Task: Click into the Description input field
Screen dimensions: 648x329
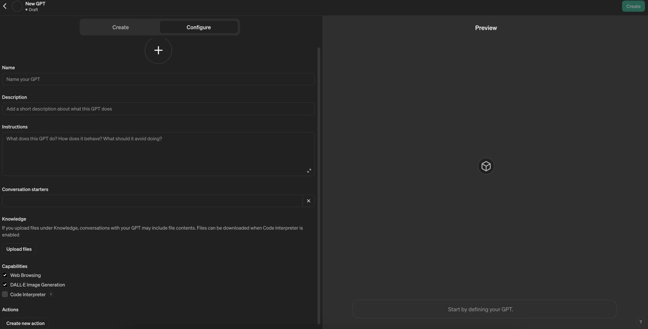Action: 158,109
